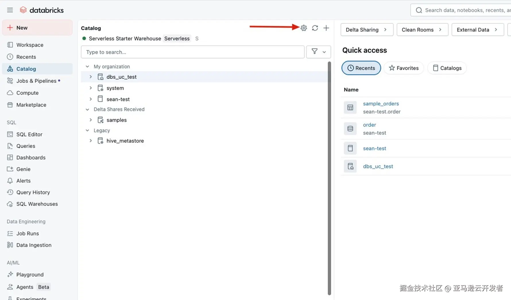Open the dbs_uc_test link in Quick access

pyautogui.click(x=378, y=166)
